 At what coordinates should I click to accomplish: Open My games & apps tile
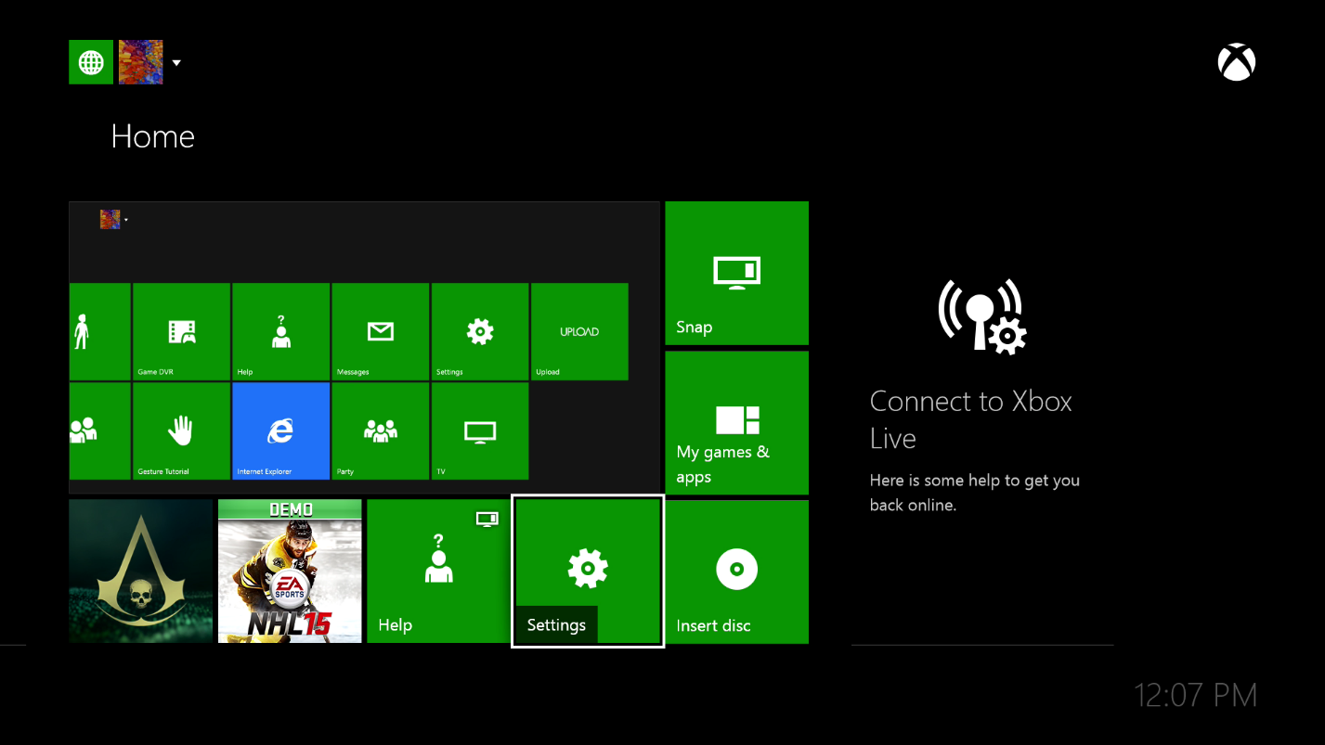point(737,423)
